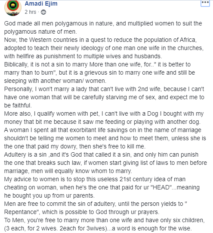Click the quoted word "HEAD" in the post
The image size is (213, 233).
[x=161, y=187]
